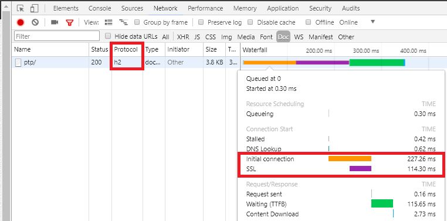Viewport: 447px width, 221px height.
Task: Switch to large request rows view
Action: [109, 22]
